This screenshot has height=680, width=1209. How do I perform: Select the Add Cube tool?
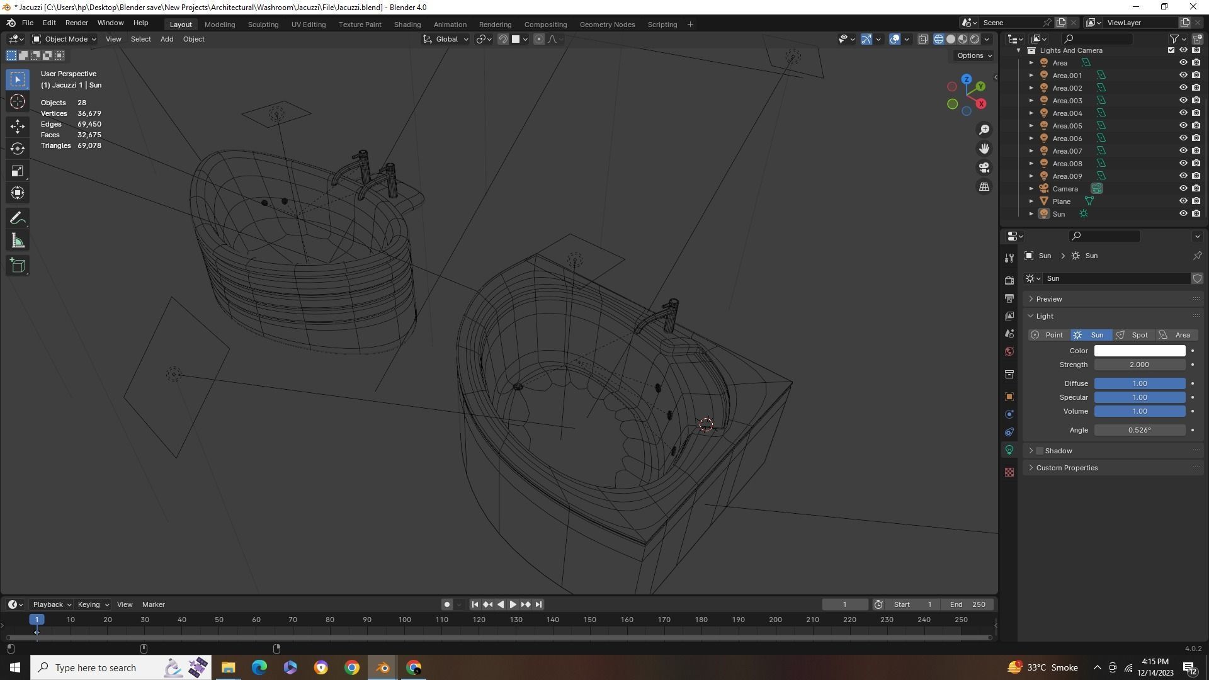pyautogui.click(x=18, y=265)
